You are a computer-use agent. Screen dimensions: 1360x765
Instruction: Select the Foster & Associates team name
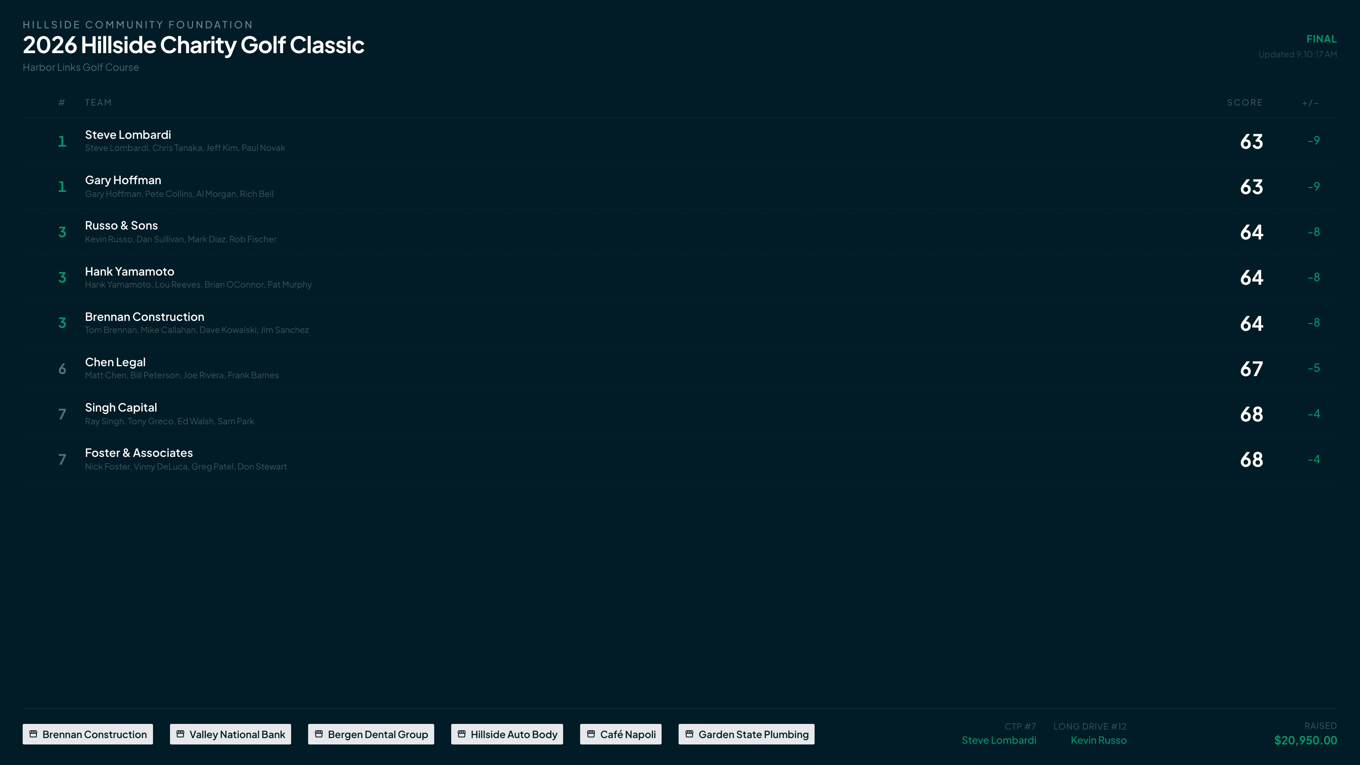click(x=139, y=453)
